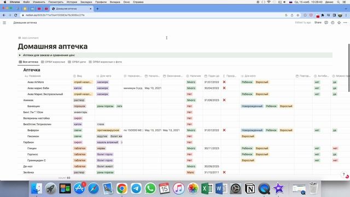350x197 pixels.
Task: Click the 'порошок' tag in Банеоцин row
Action: 80,106
